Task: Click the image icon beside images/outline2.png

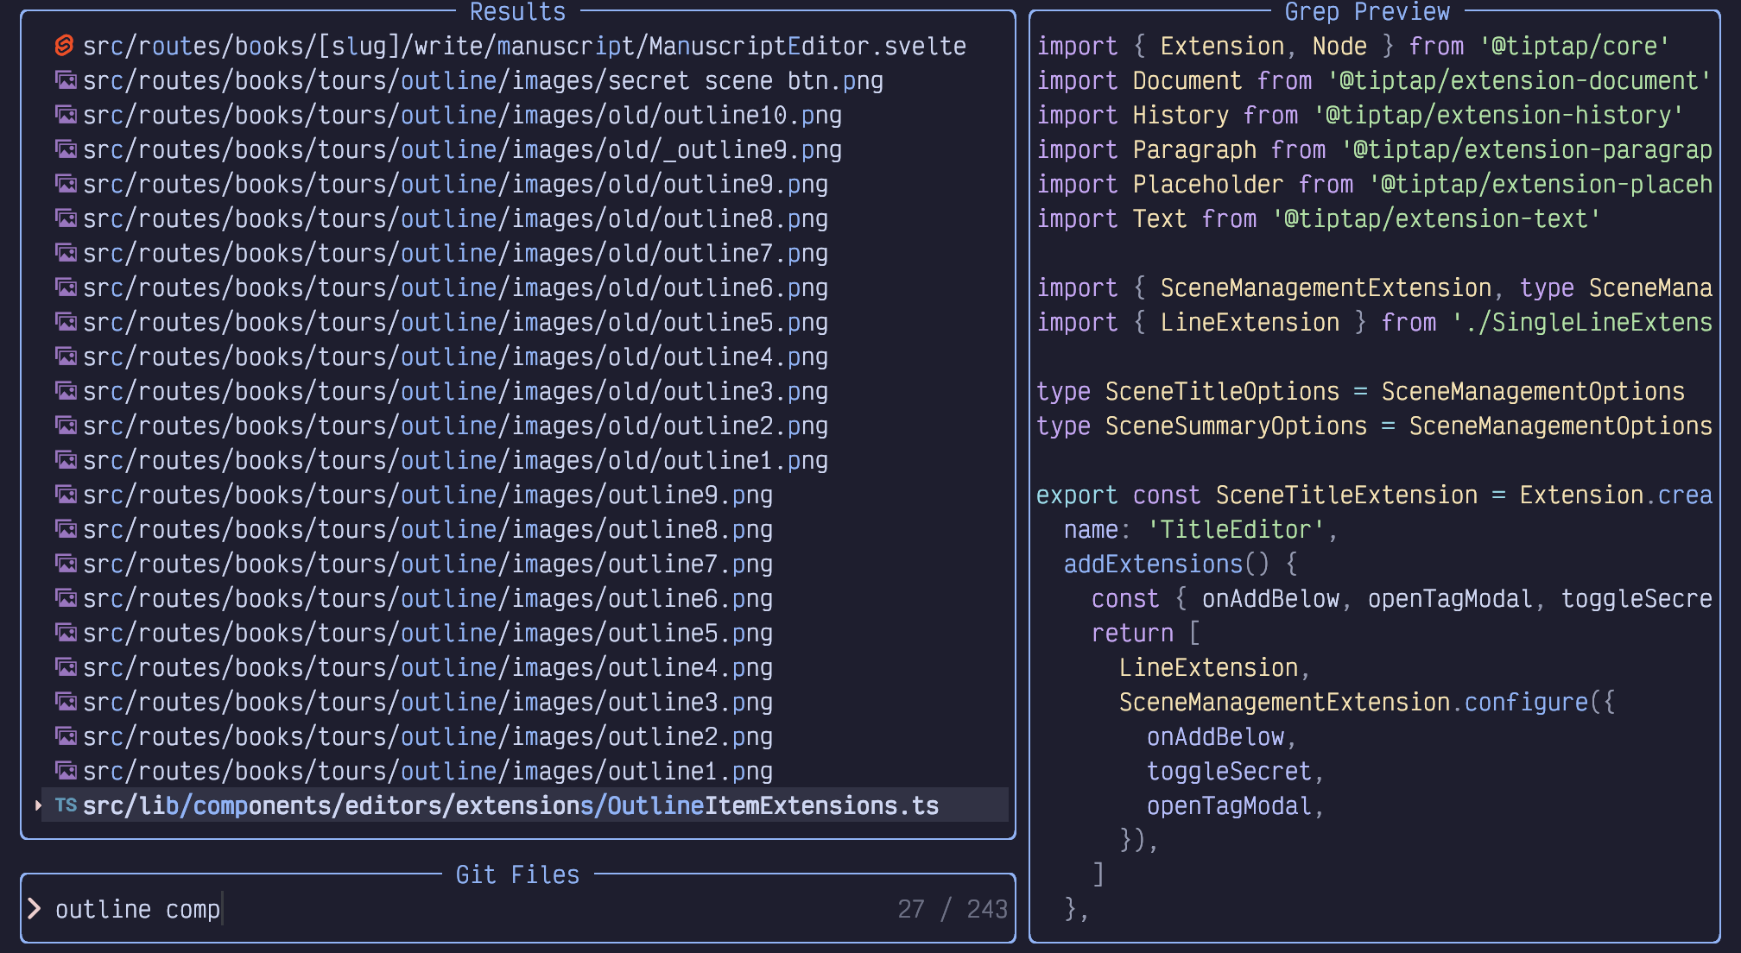Action: pyautogui.click(x=66, y=736)
